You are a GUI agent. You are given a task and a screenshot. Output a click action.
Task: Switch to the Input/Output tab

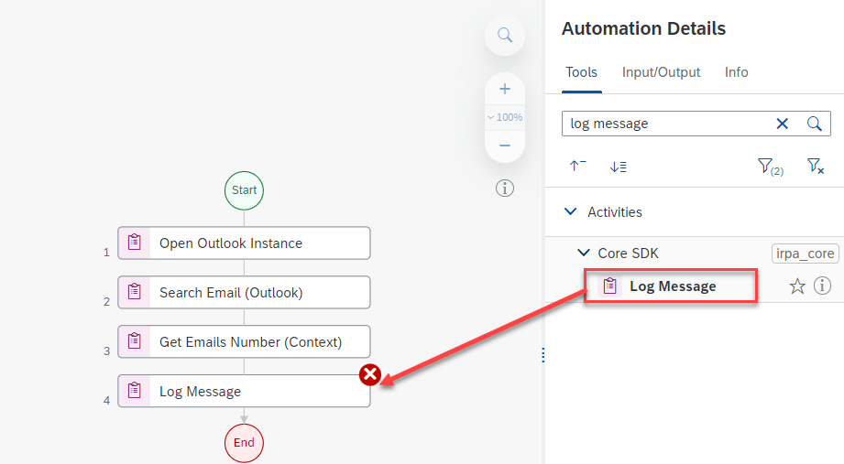coord(661,72)
